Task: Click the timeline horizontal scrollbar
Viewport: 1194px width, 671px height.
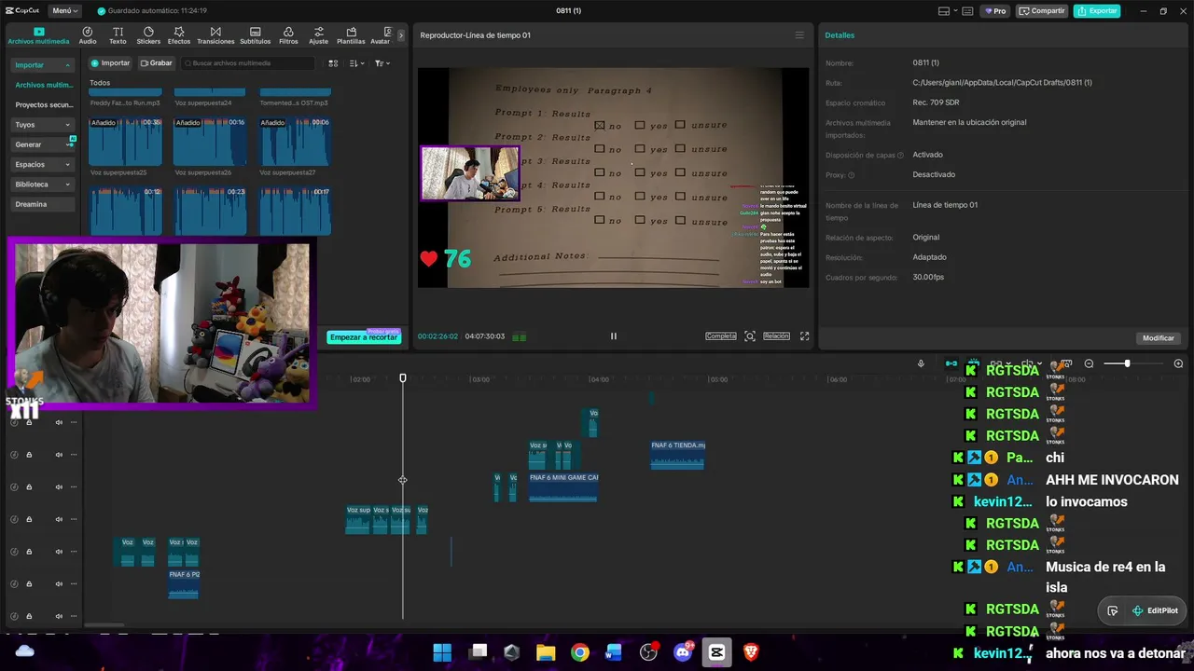Action: (104, 625)
